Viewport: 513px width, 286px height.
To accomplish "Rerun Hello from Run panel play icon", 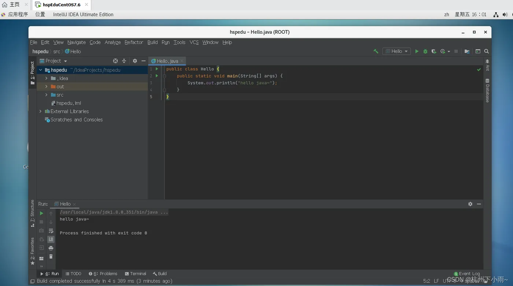I will tap(41, 213).
